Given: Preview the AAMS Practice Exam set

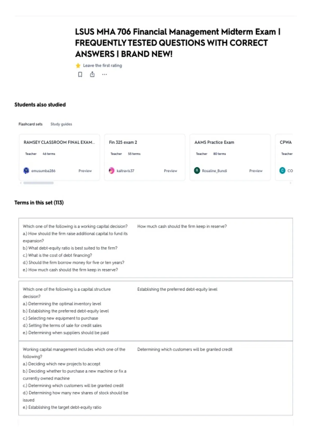Looking at the screenshot, I should pyautogui.click(x=256, y=171).
